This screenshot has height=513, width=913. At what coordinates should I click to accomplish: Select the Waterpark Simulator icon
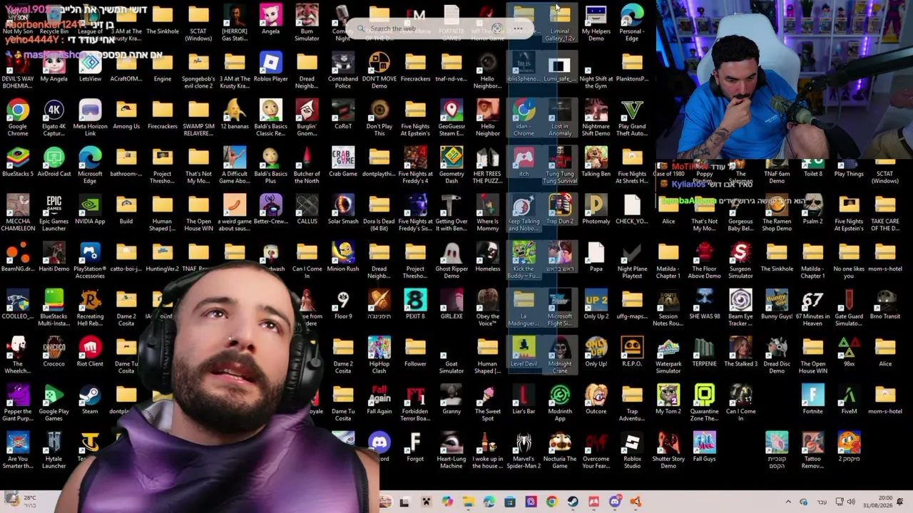668,356
